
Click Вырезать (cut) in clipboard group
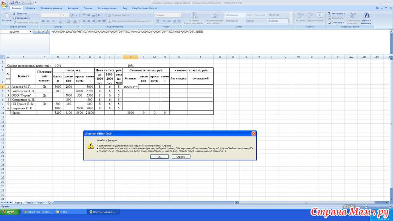tap(20, 14)
